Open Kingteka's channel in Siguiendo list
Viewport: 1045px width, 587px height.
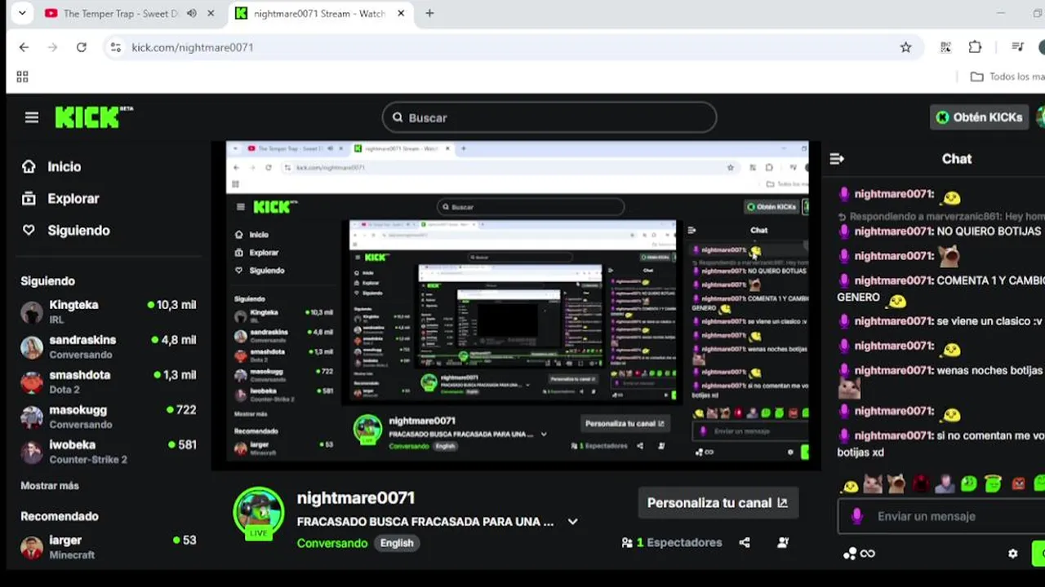(109, 311)
